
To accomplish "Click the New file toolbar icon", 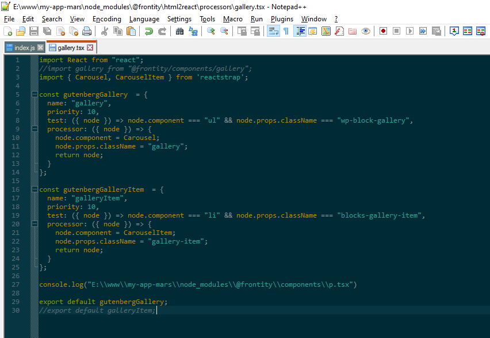I will pyautogui.click(x=8, y=31).
